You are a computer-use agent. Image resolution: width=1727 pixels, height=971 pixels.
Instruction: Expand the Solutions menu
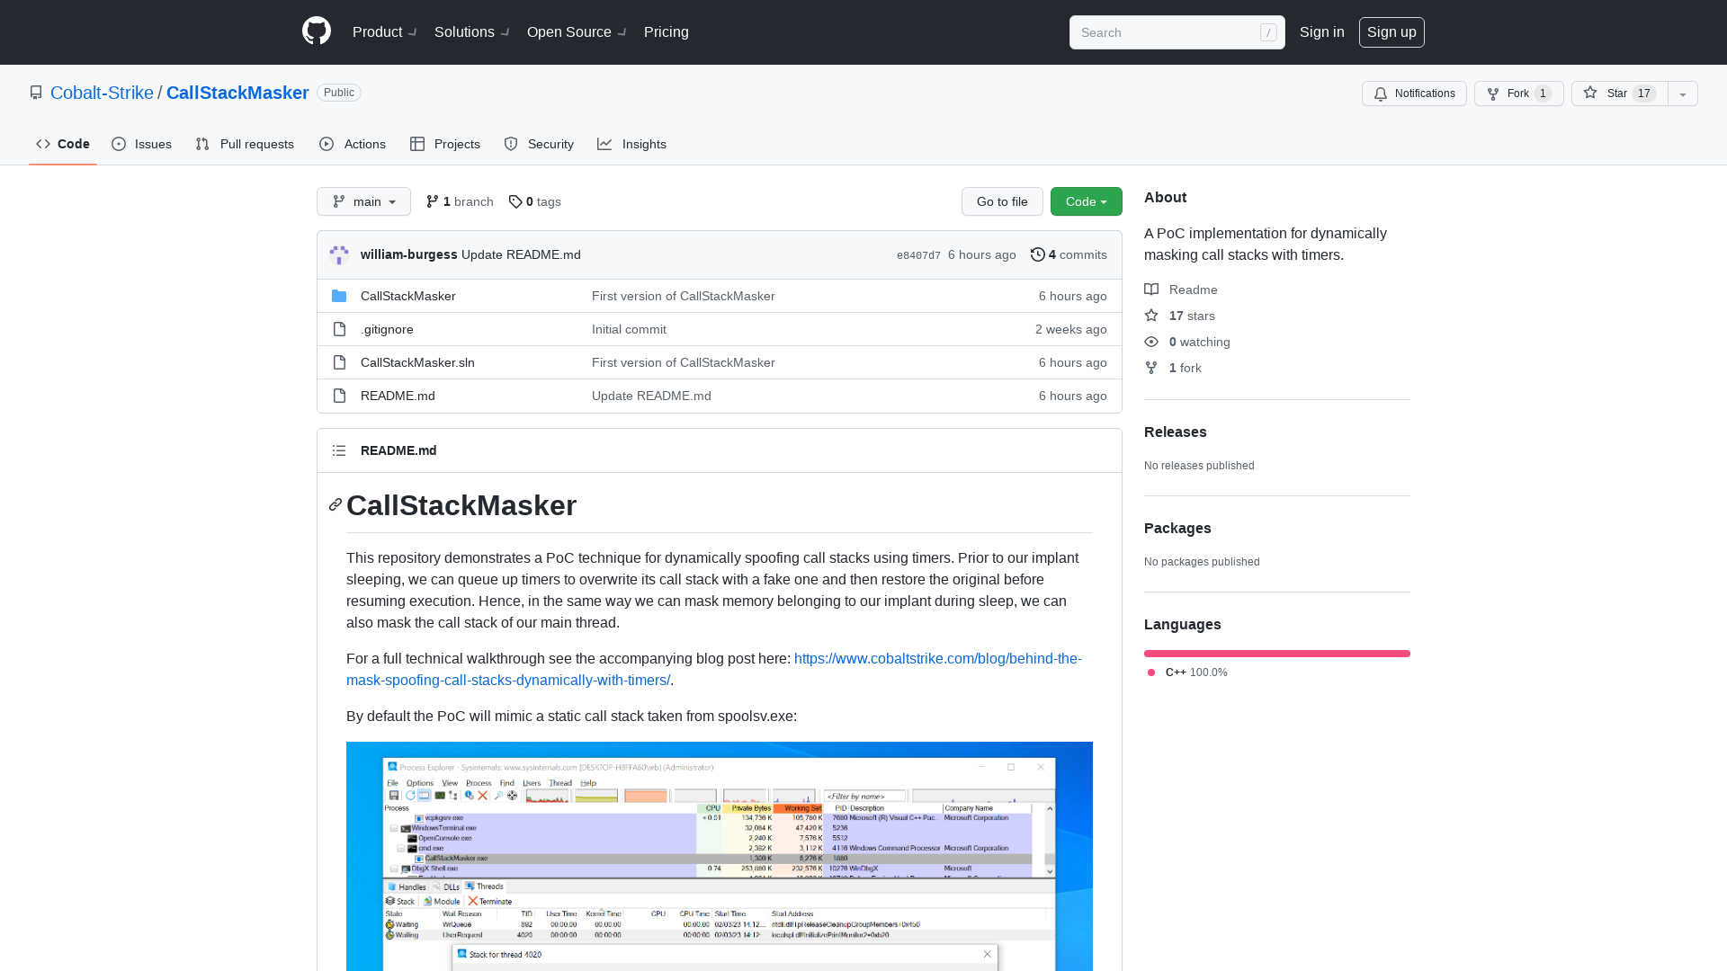point(471,32)
